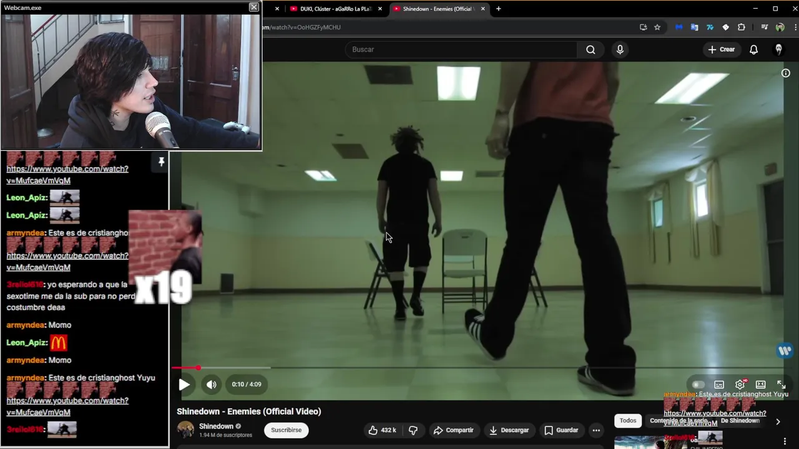
Task: Open the Shinedown channel avatar
Action: coord(185,430)
